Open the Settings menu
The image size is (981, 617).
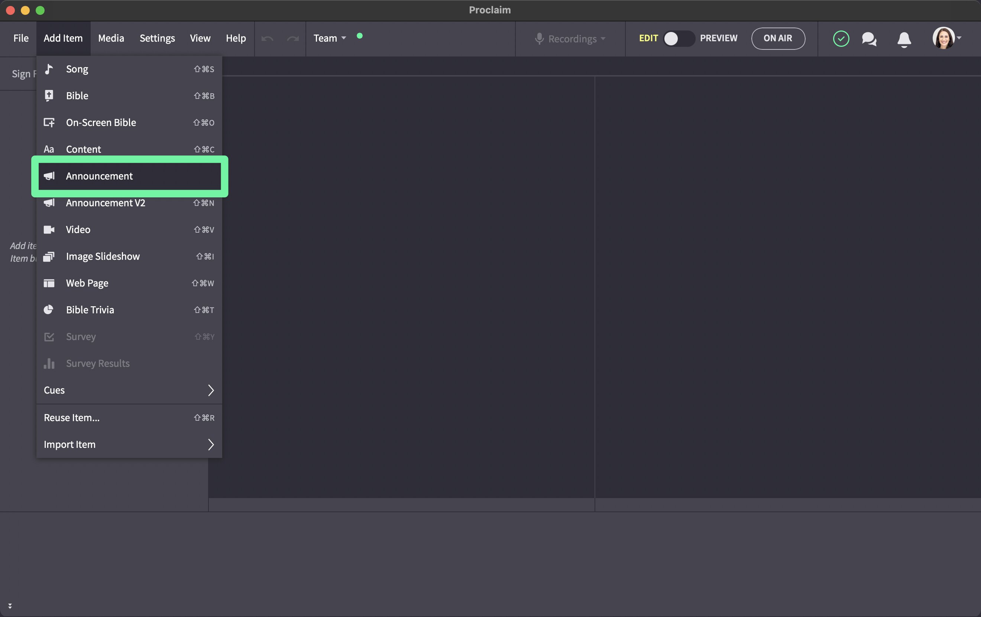tap(157, 38)
